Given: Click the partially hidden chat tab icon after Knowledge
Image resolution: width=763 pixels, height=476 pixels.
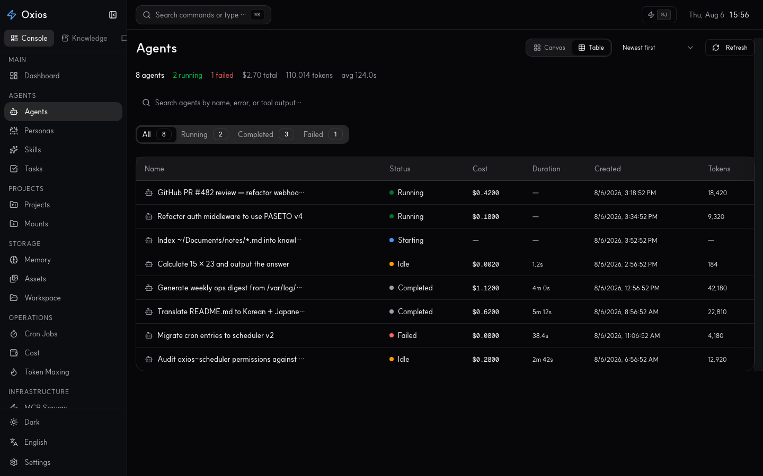Looking at the screenshot, I should click(124, 38).
